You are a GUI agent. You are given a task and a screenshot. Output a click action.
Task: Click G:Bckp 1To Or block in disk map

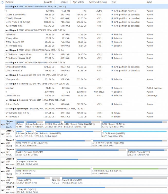92,190
